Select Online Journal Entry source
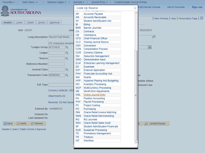Image resolution: width=205 pixels, height=153 pixels. tap(94, 95)
